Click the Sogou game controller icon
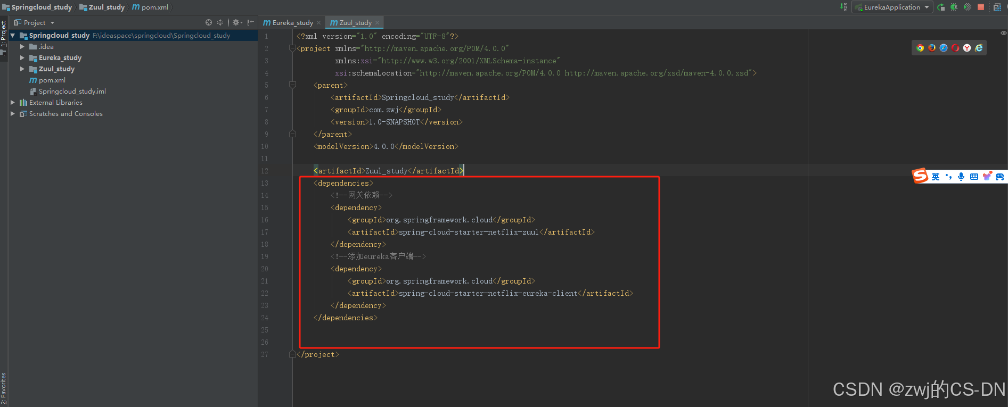Screen dimensions: 1008x407 click(999, 177)
